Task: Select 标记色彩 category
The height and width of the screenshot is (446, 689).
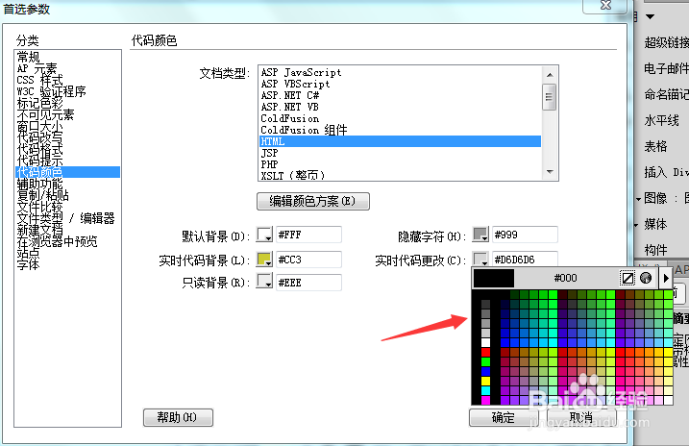Action: tap(67, 103)
